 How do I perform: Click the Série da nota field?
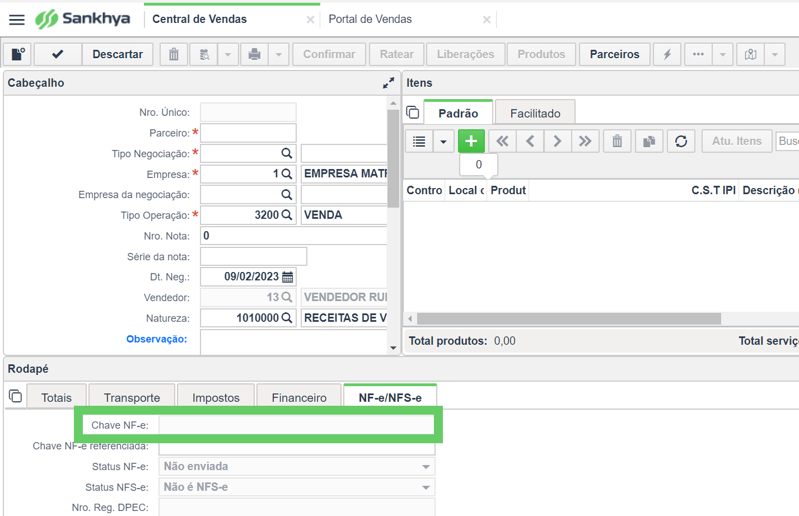tap(254, 256)
